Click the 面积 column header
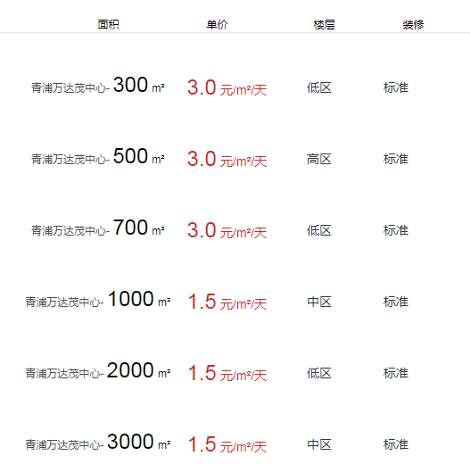The height and width of the screenshot is (464, 470). coord(108,25)
